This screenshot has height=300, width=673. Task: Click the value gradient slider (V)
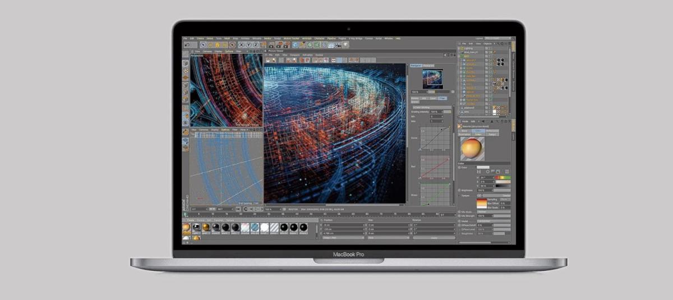[503, 186]
